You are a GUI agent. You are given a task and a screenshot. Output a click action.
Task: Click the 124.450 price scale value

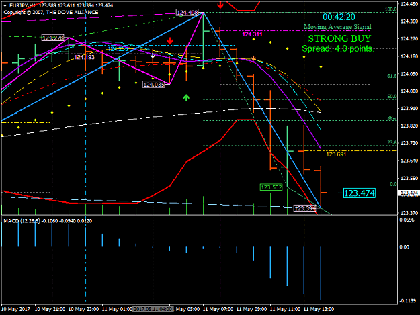tap(409, 4)
